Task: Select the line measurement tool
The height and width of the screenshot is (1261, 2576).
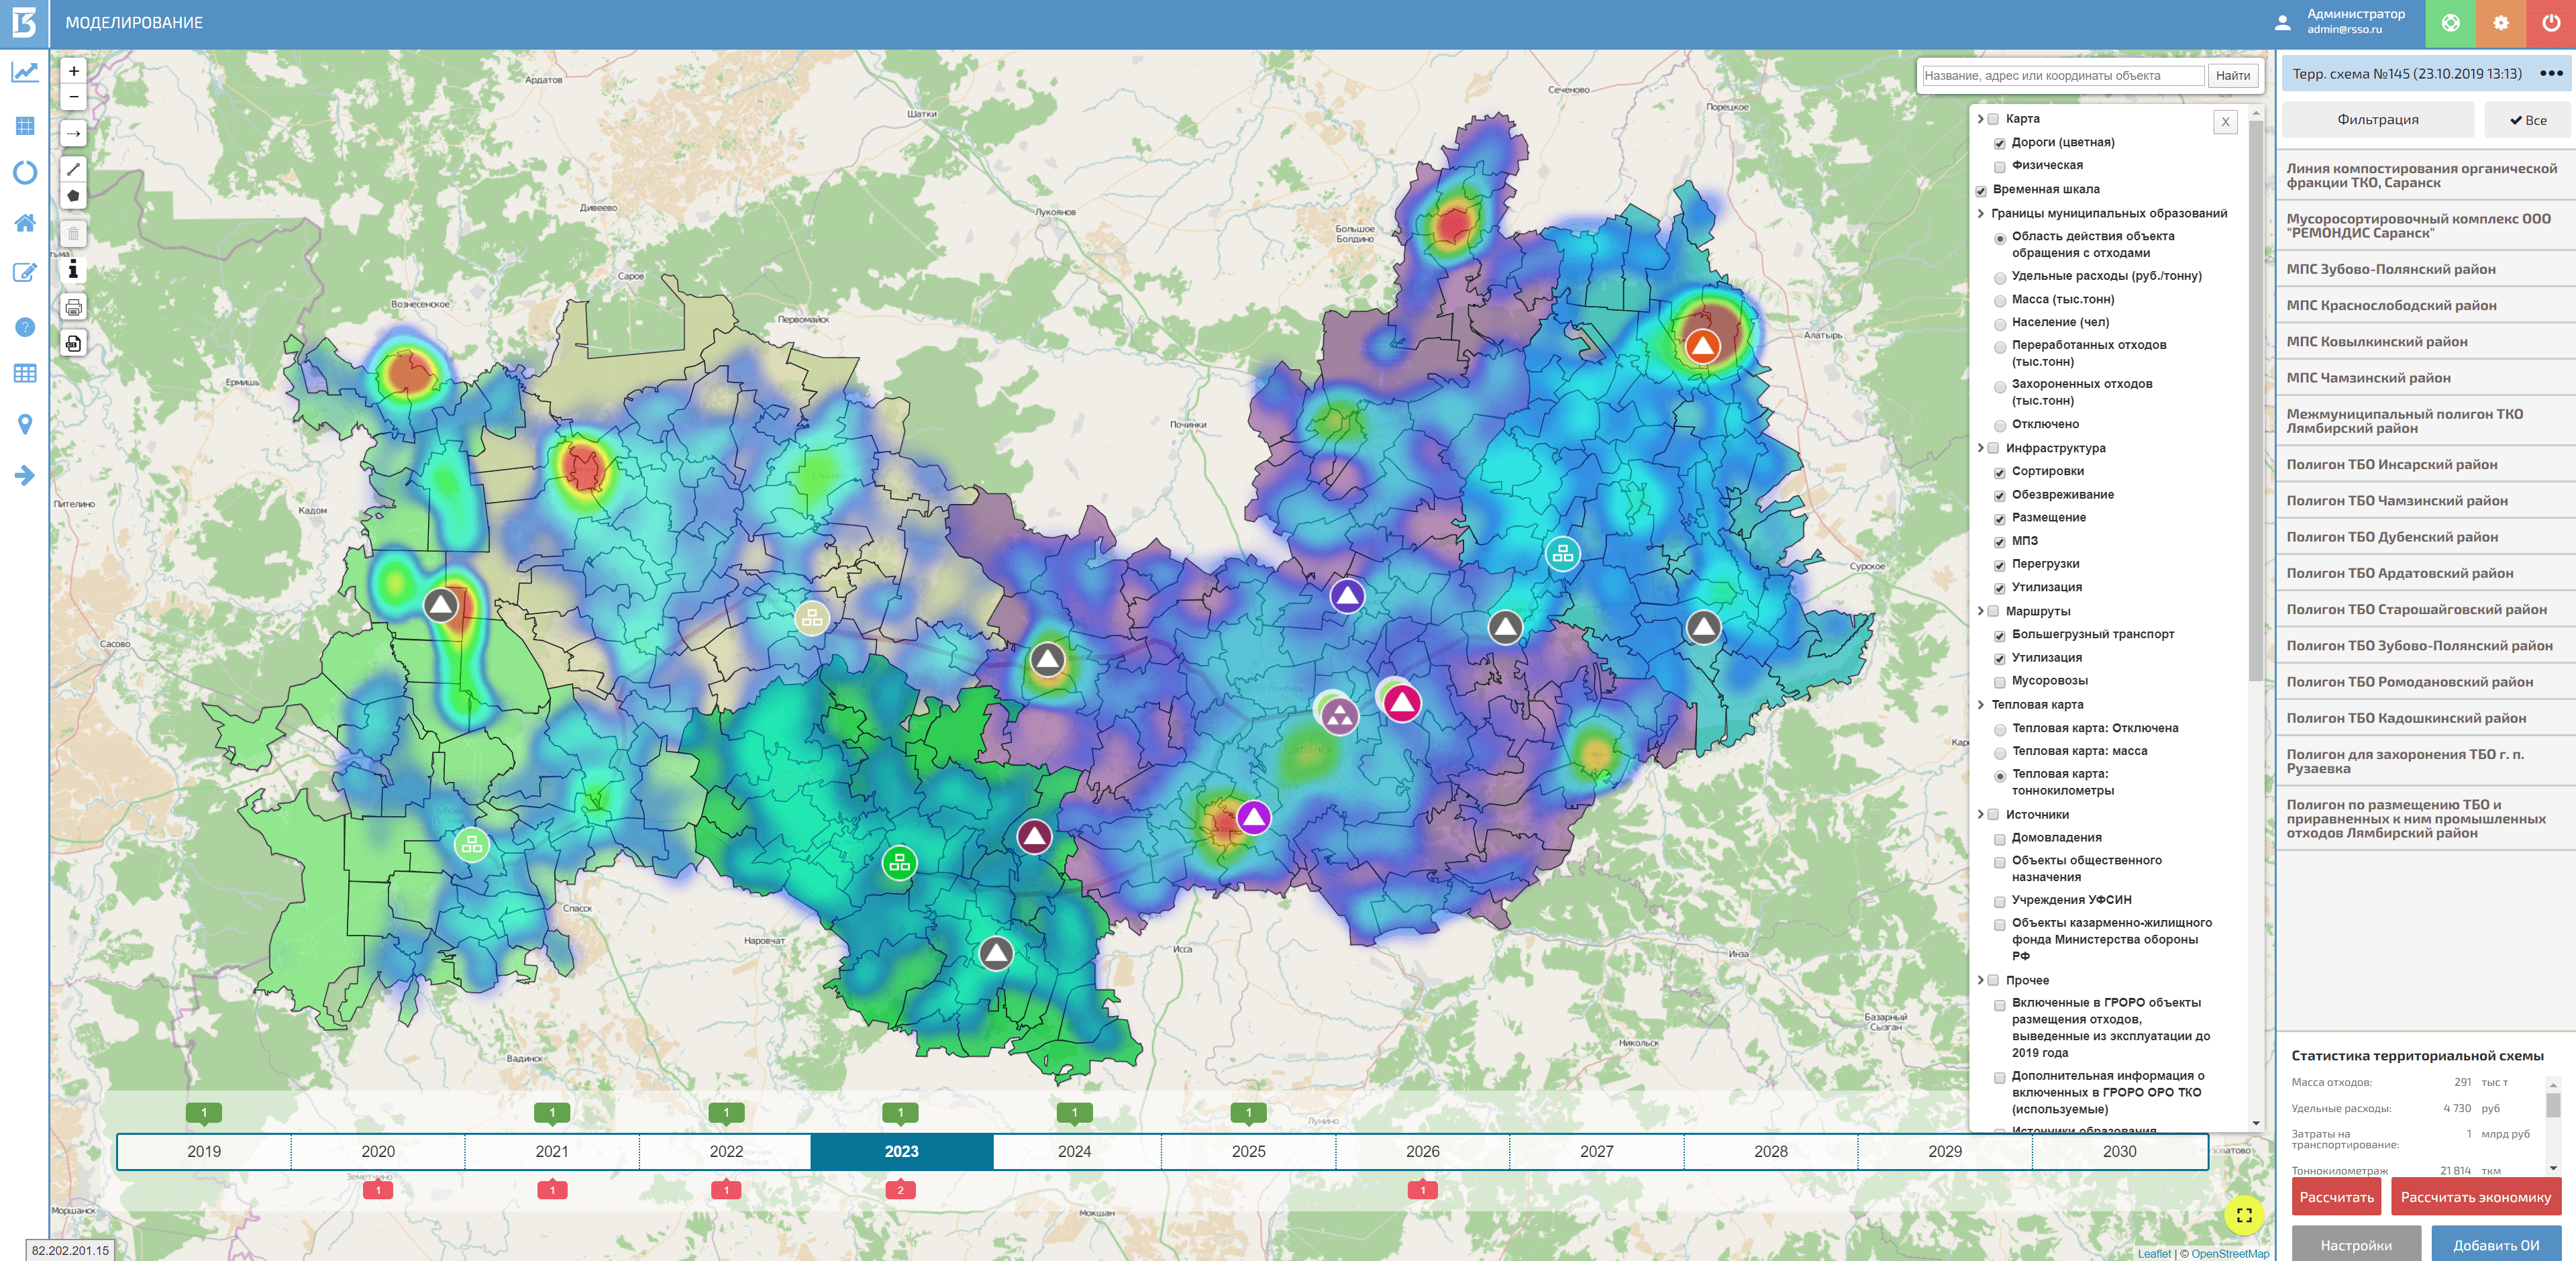Action: [x=73, y=169]
